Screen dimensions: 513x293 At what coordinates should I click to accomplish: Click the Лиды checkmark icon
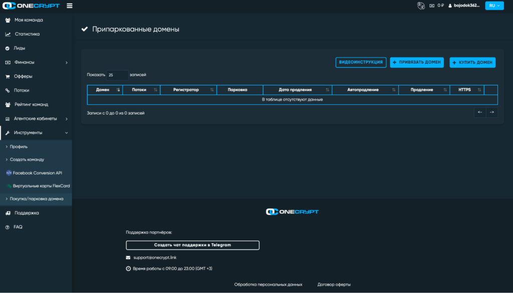(7, 48)
